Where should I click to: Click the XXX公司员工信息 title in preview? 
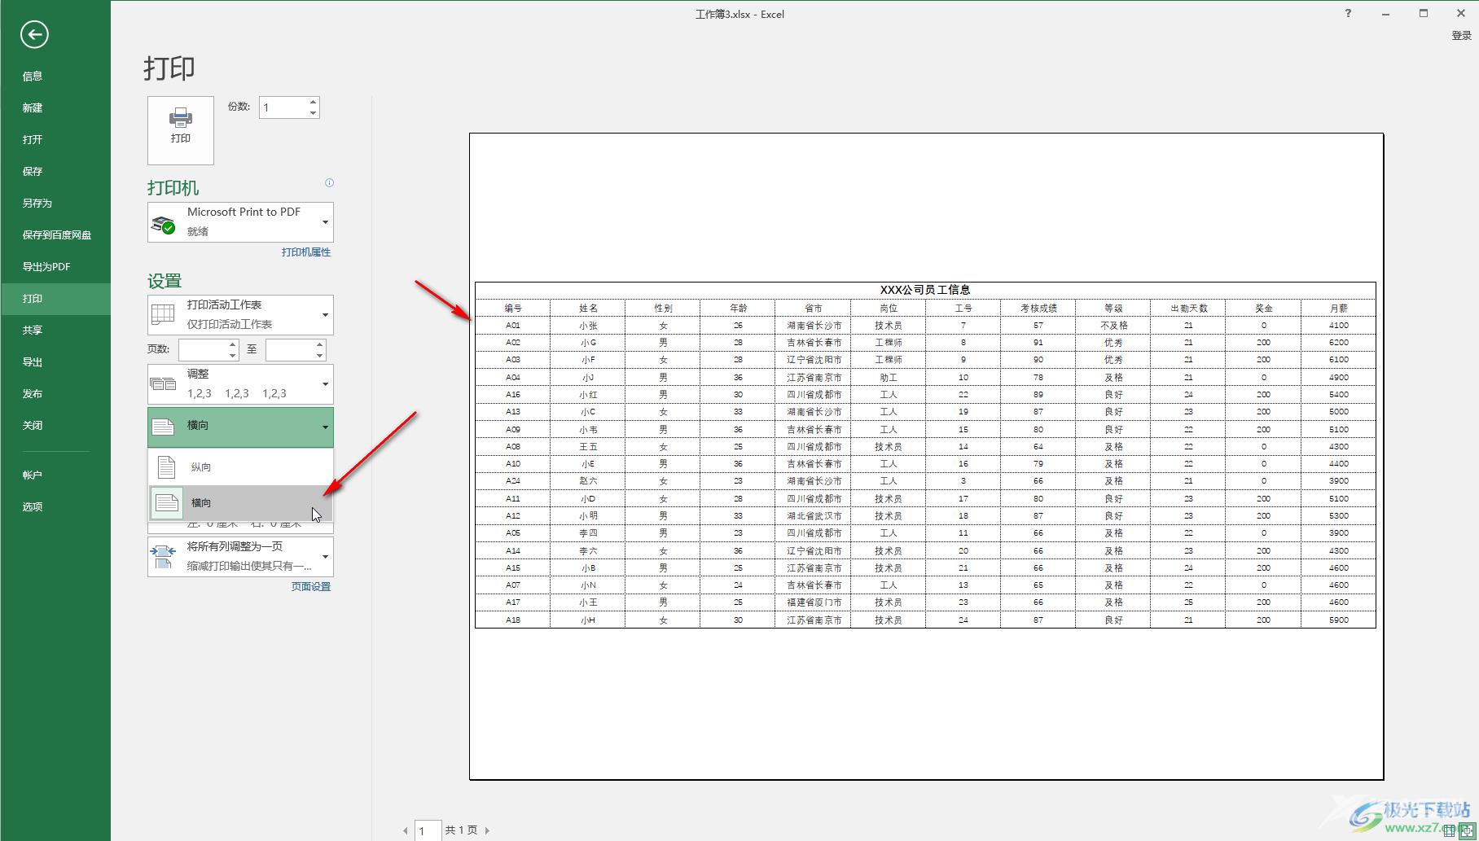pos(925,290)
